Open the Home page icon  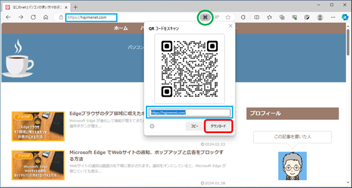(x=46, y=17)
